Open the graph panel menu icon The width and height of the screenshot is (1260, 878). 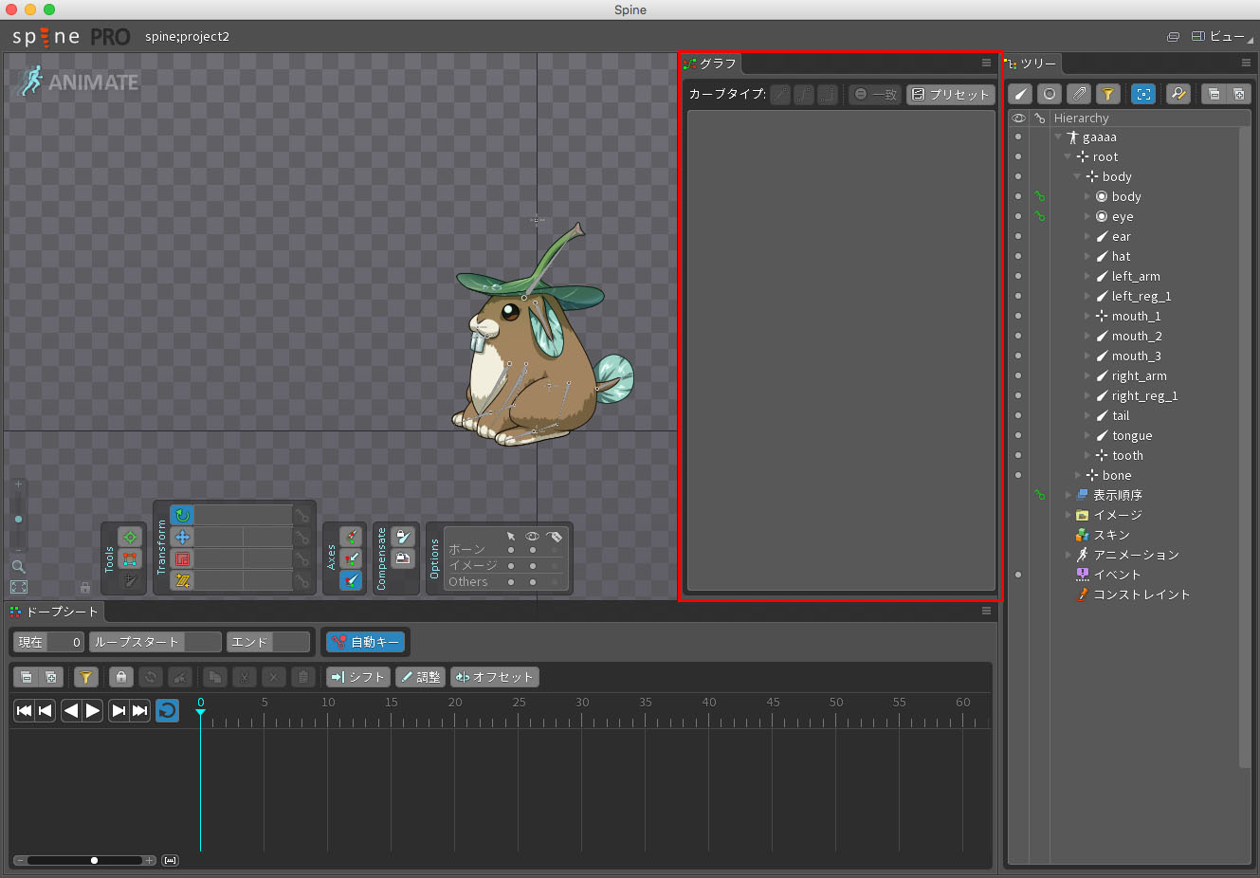[986, 63]
